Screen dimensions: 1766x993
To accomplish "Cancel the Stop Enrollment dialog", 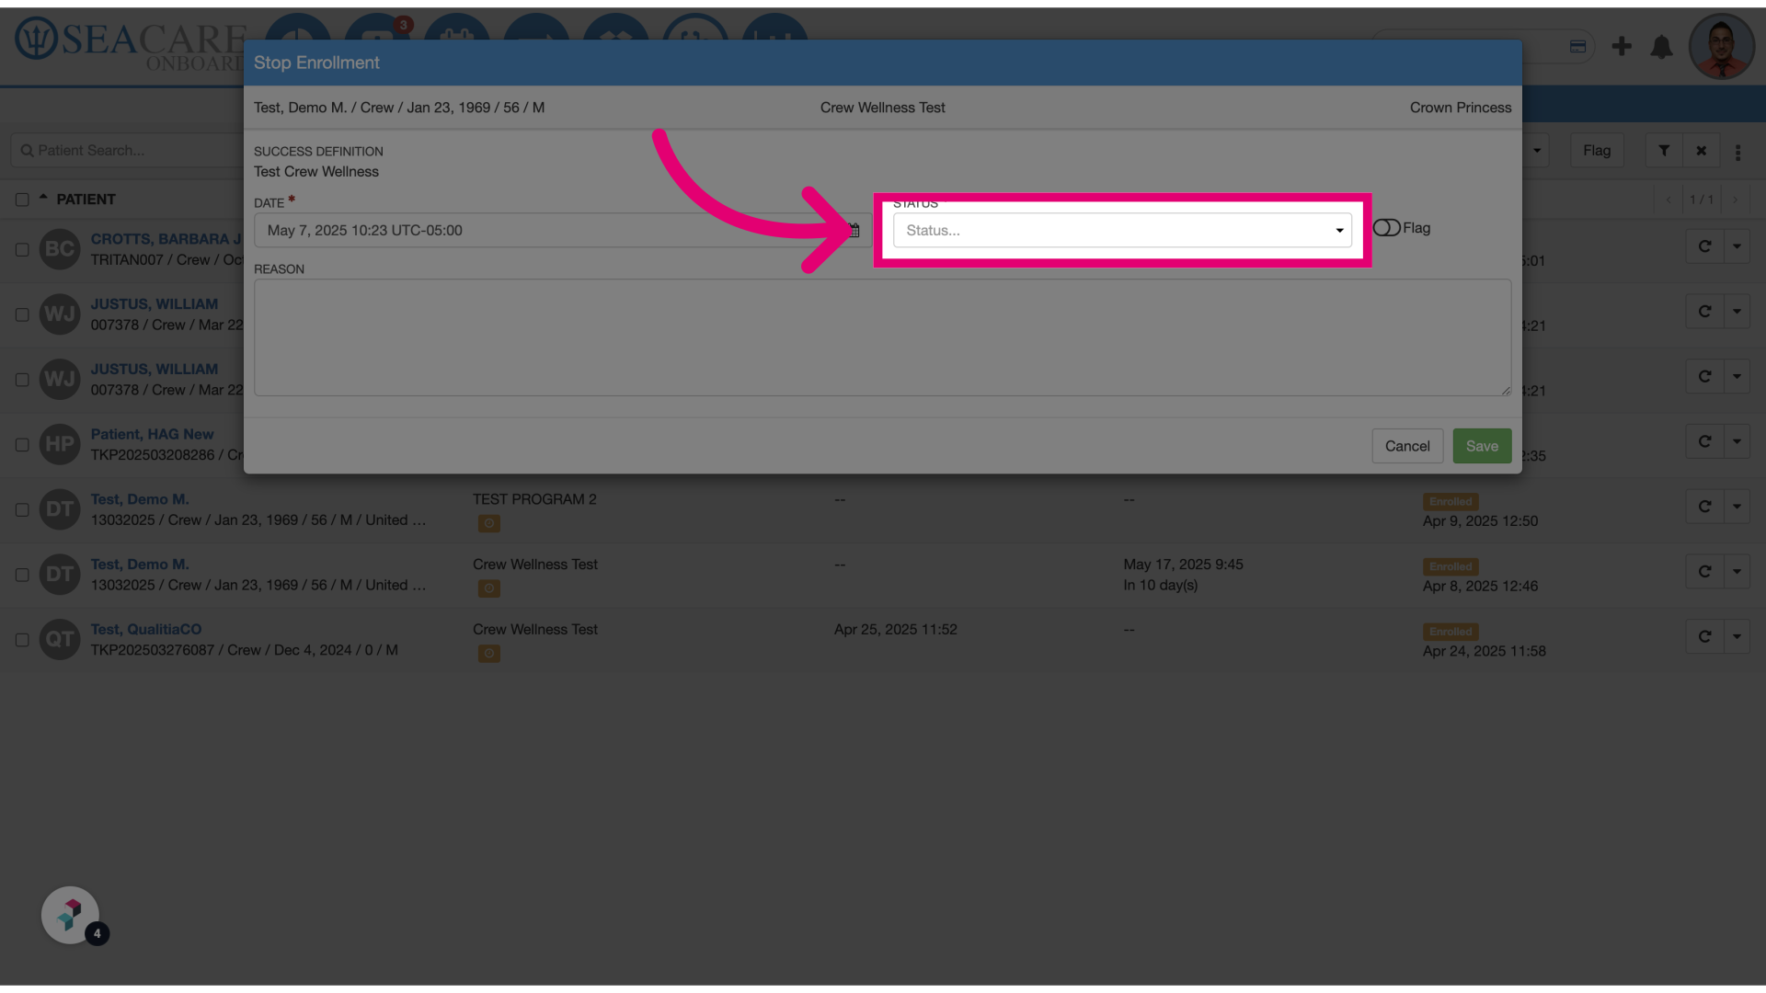I will pyautogui.click(x=1407, y=446).
